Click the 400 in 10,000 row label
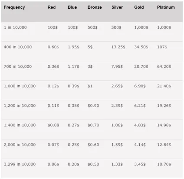 pyautogui.click(x=18, y=47)
